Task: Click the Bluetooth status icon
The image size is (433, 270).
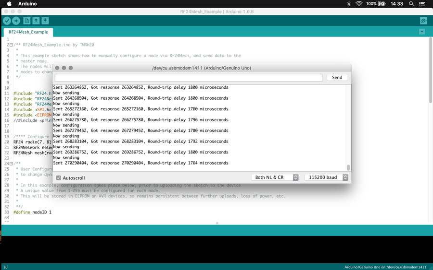Action: (x=349, y=3)
